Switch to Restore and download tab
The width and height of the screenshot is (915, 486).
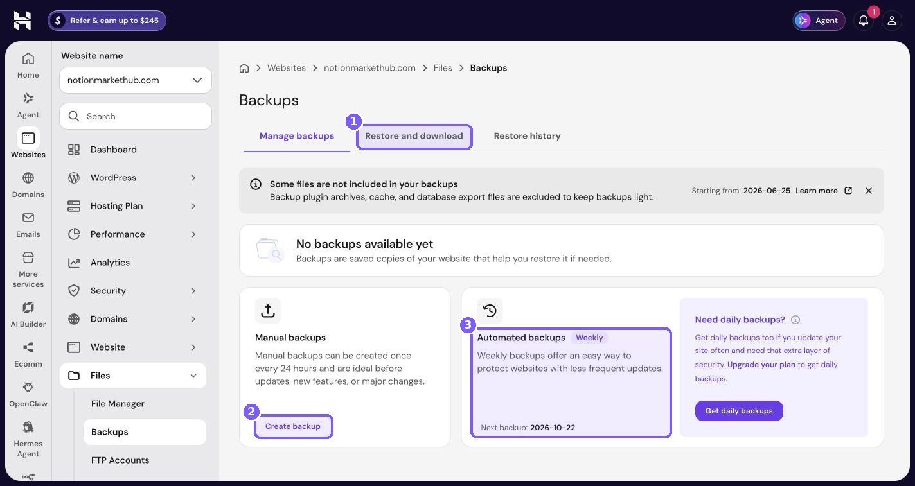414,136
